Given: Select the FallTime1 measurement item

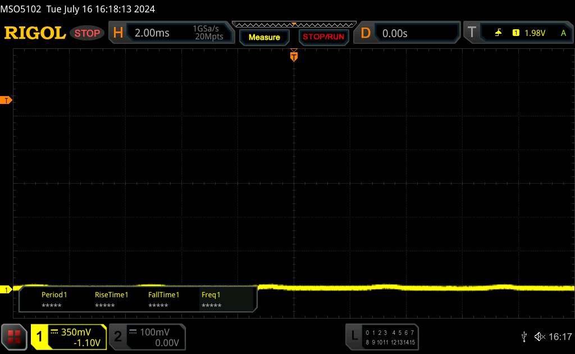Looking at the screenshot, I should pos(163,299).
